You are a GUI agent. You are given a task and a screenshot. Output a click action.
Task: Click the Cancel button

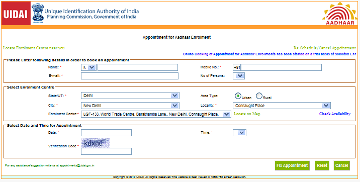pyautogui.click(x=341, y=165)
